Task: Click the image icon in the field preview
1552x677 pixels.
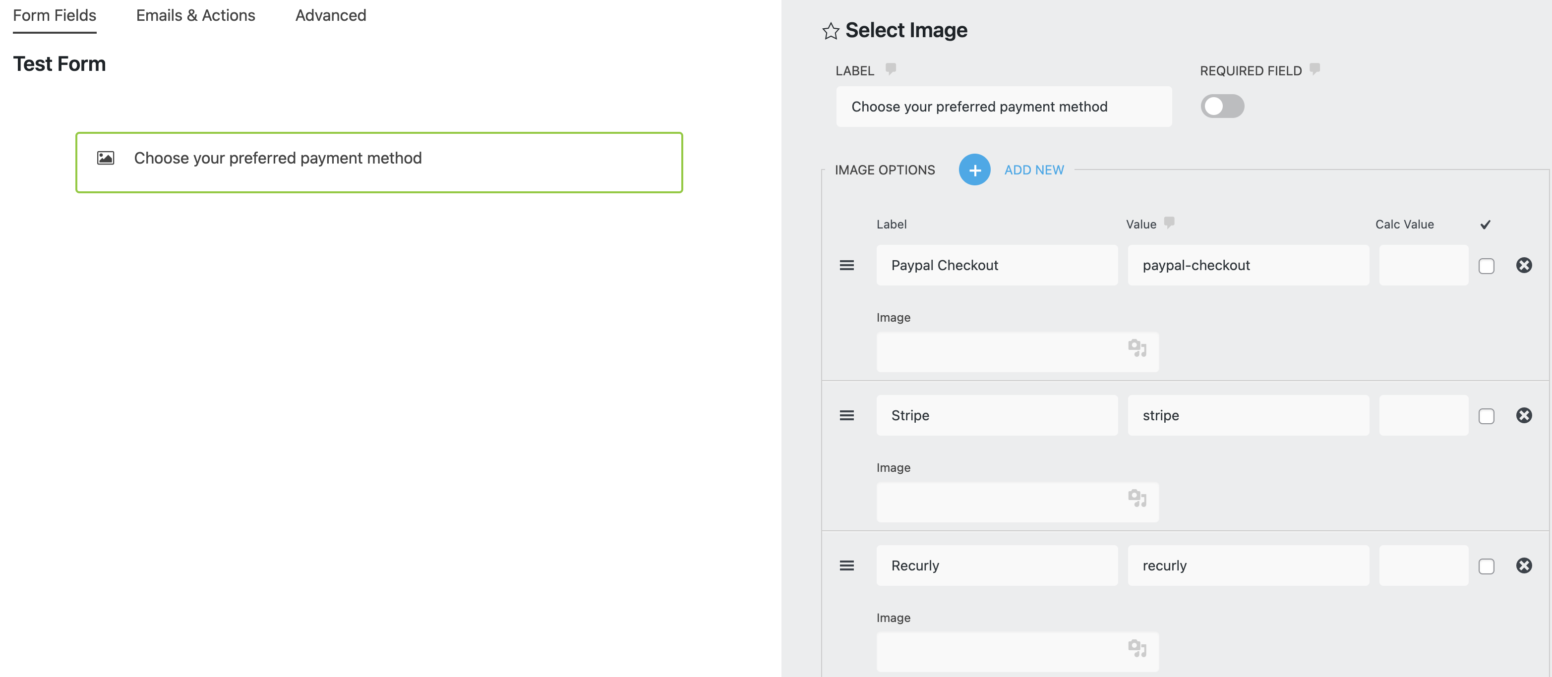Action: point(106,158)
